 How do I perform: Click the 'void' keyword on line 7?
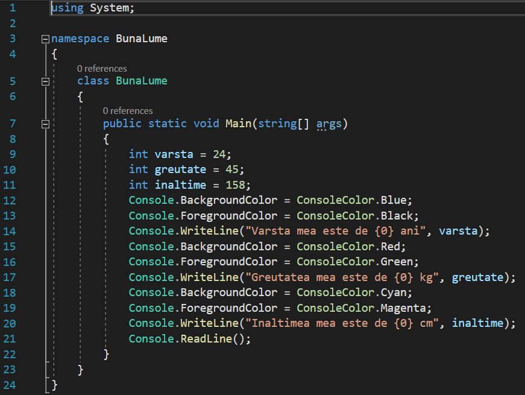pos(206,123)
